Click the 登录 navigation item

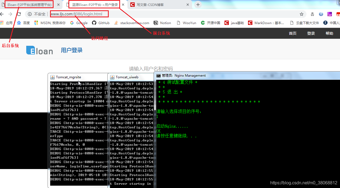311,33
